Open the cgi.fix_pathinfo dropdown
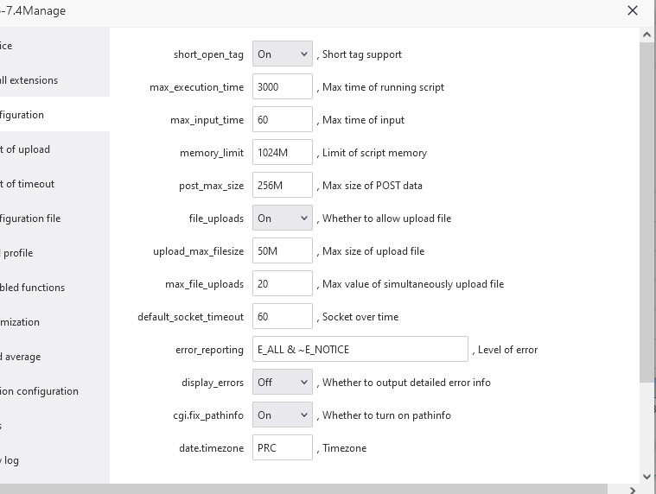 pos(283,415)
